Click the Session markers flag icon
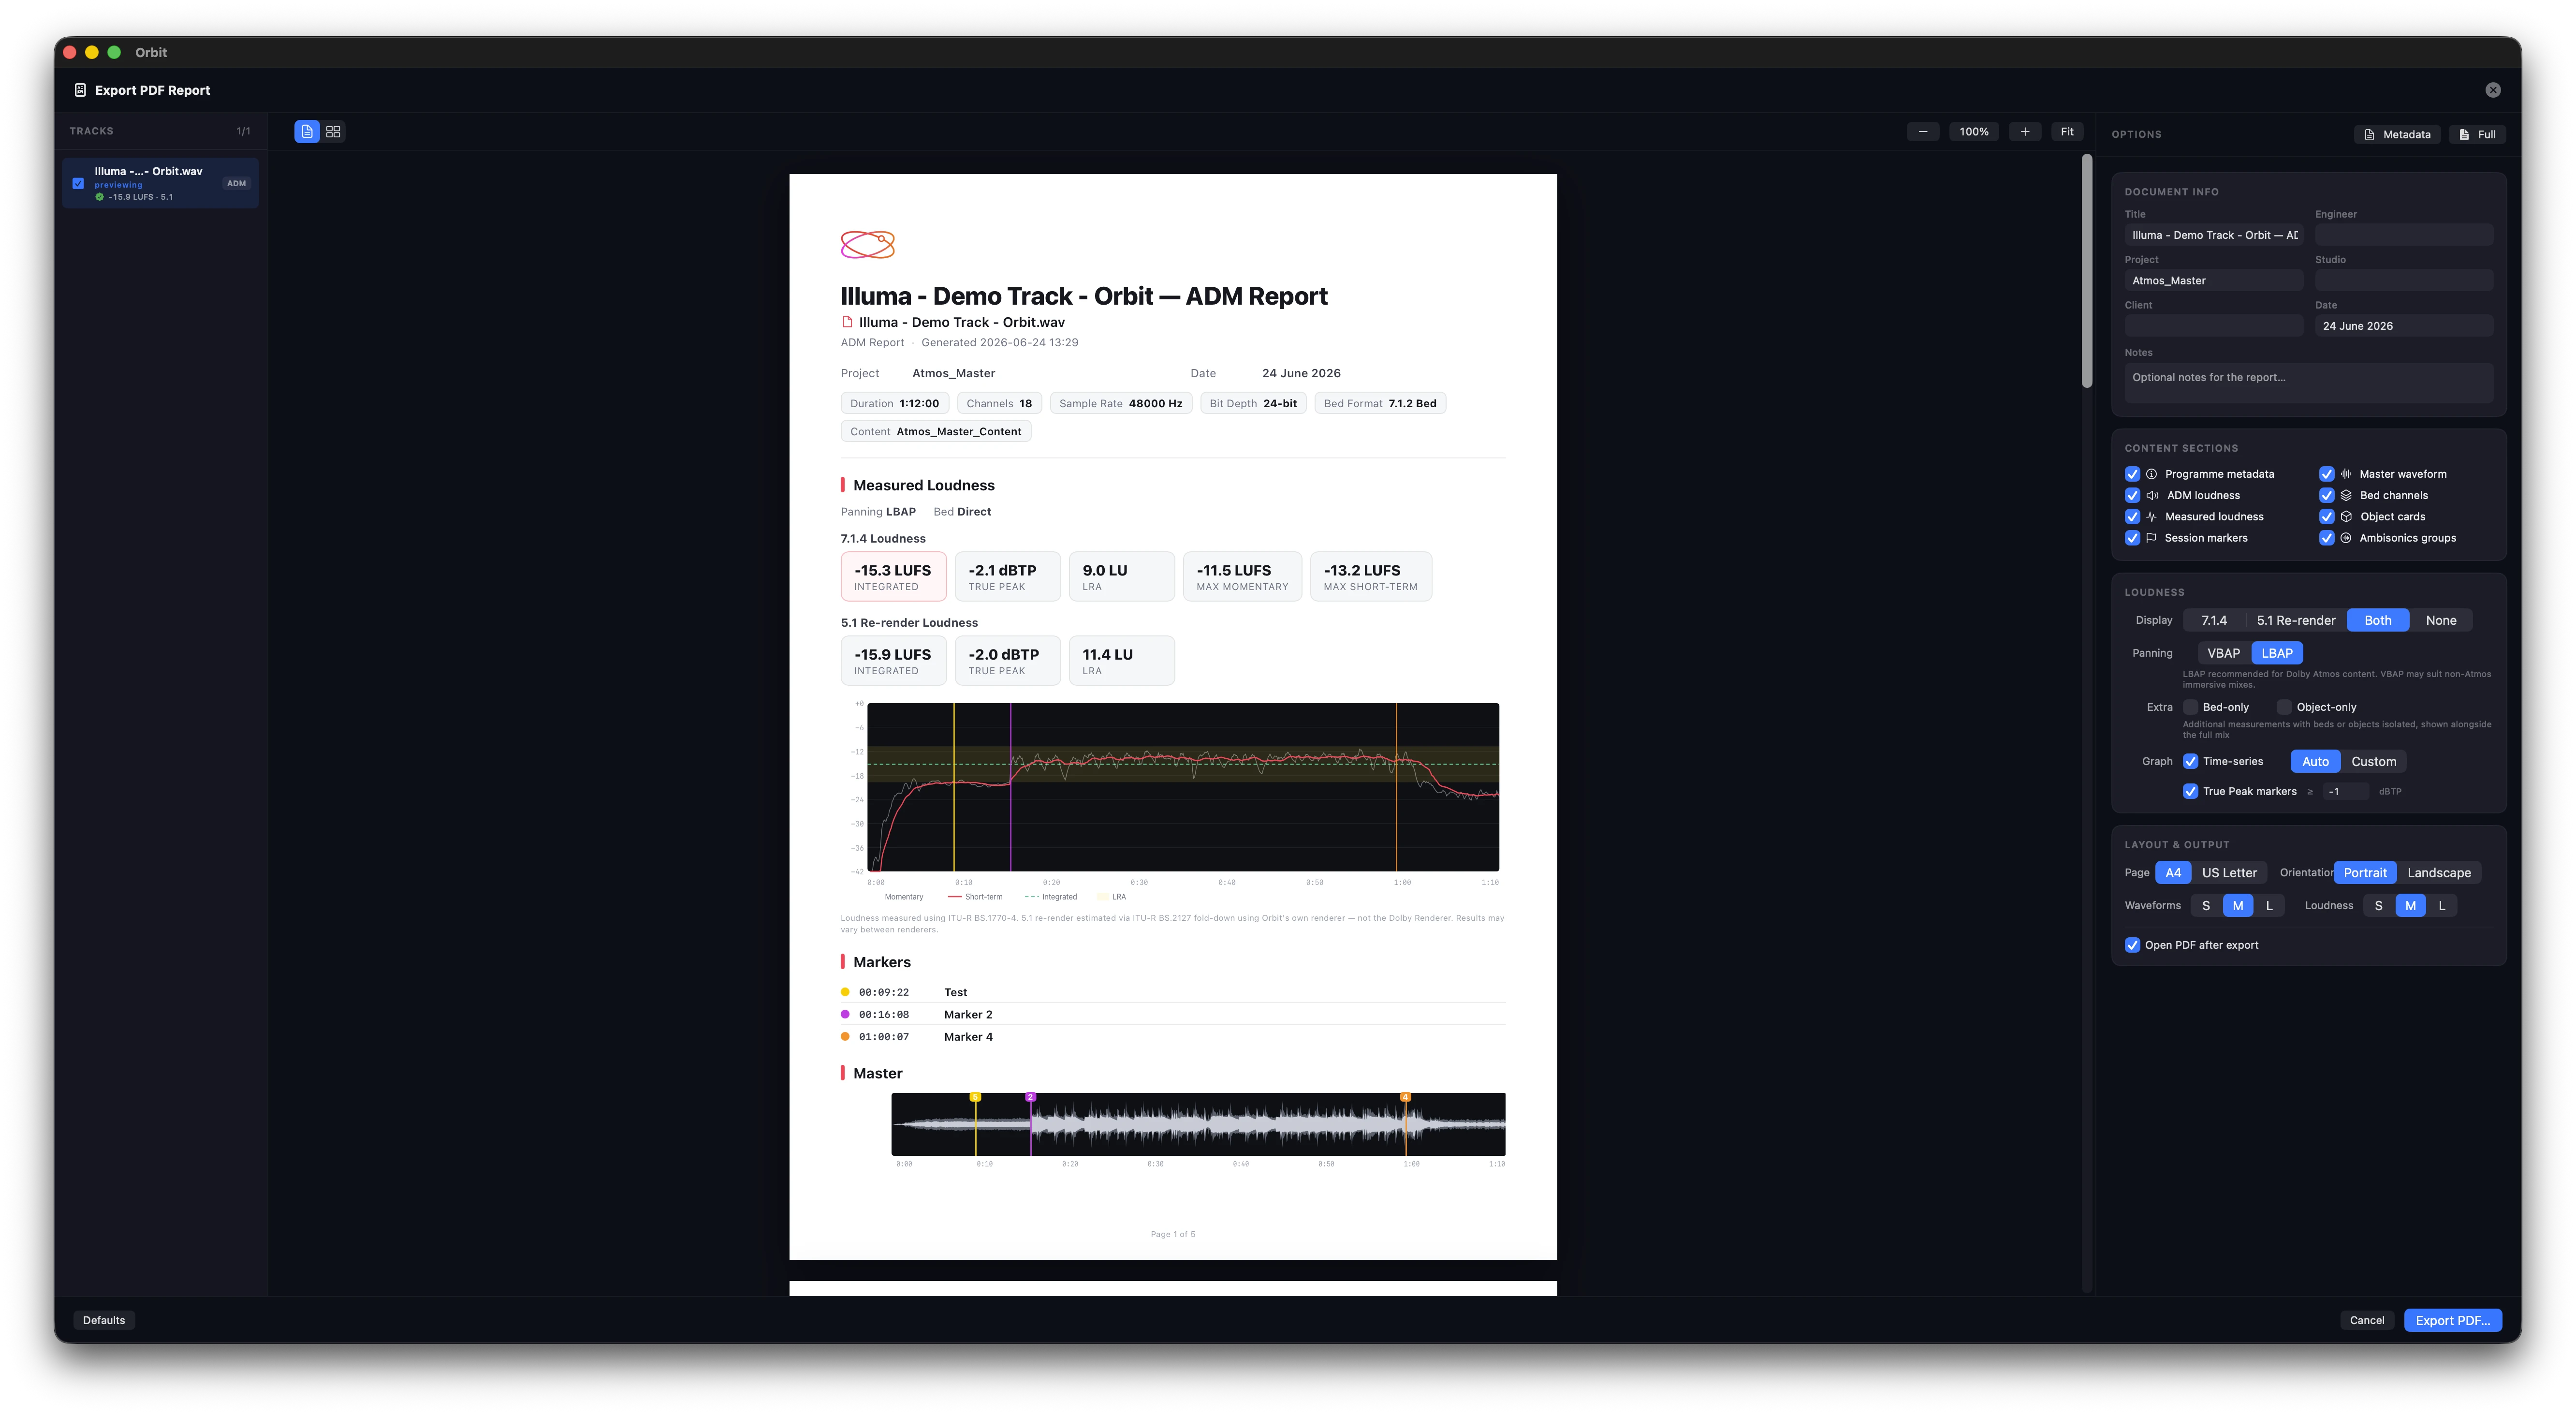The image size is (2576, 1415). (2151, 538)
